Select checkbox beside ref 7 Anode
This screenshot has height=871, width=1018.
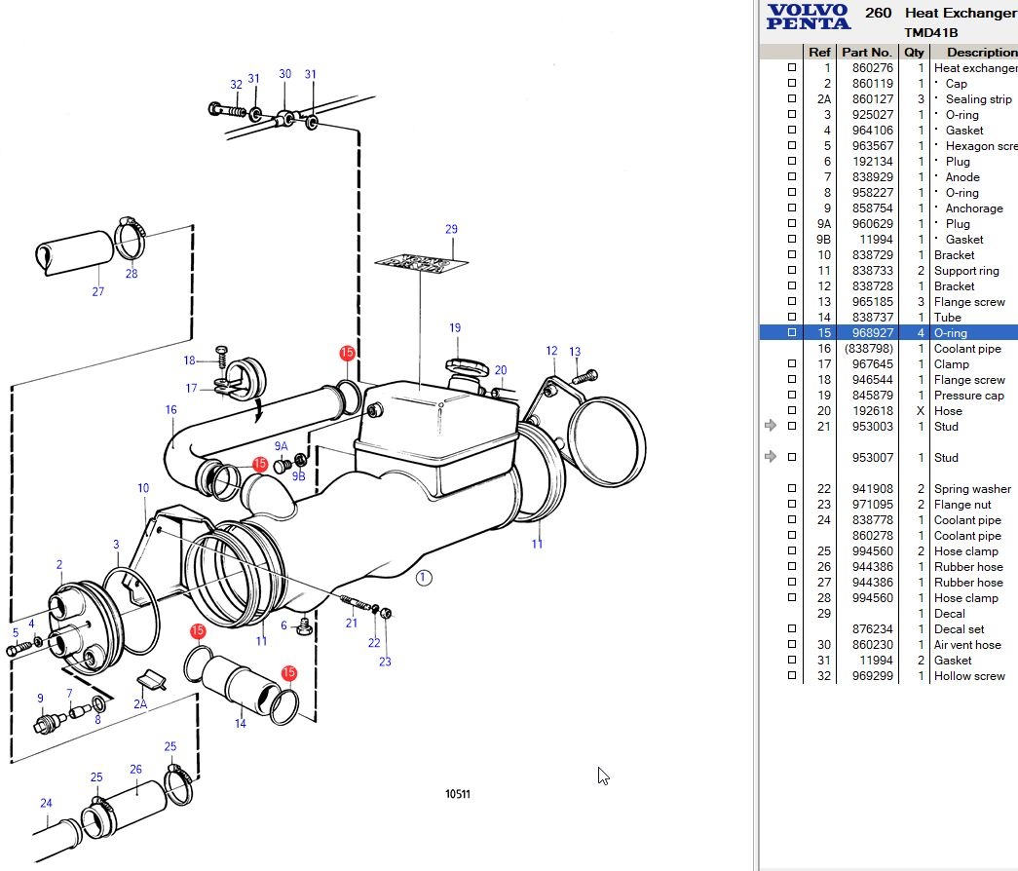tap(791, 176)
